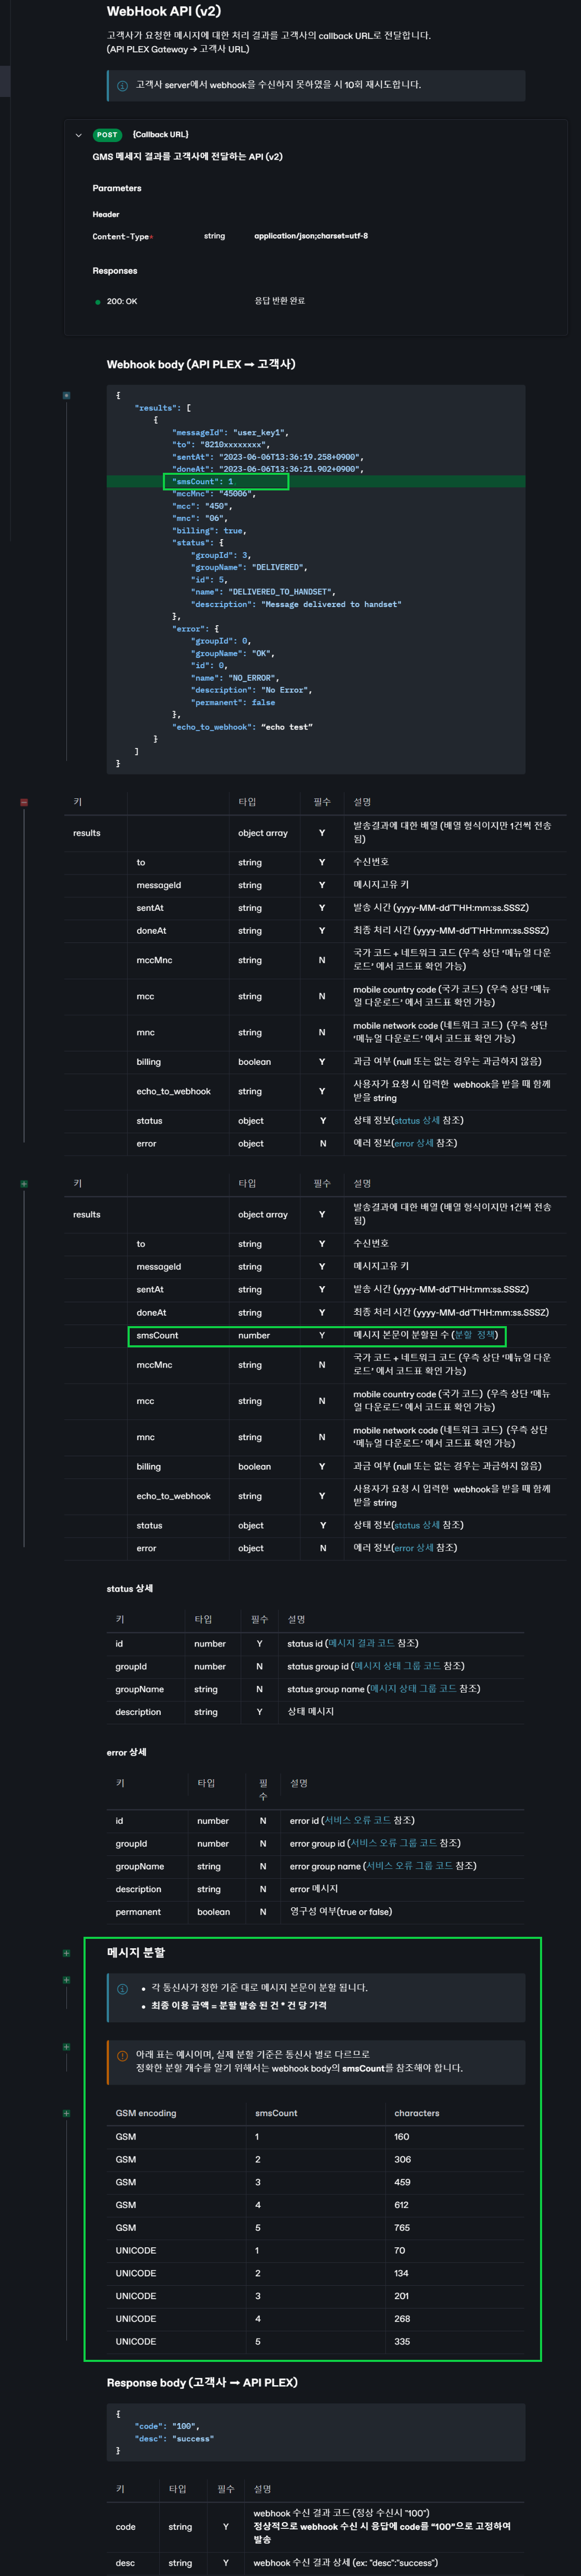The height and width of the screenshot is (2576, 581).
Task: Click the green plus marker beside the orange warning note
Action: [67, 2047]
